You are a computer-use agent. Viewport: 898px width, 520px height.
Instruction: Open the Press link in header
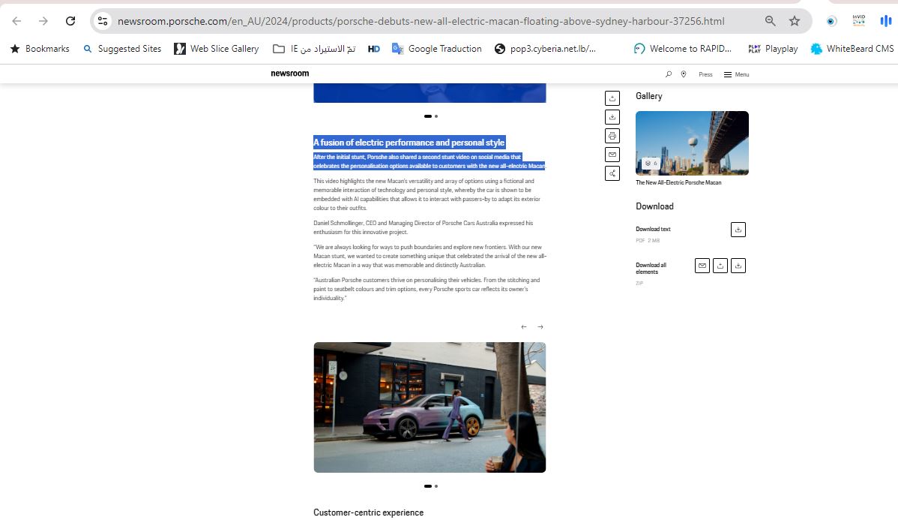[705, 74]
